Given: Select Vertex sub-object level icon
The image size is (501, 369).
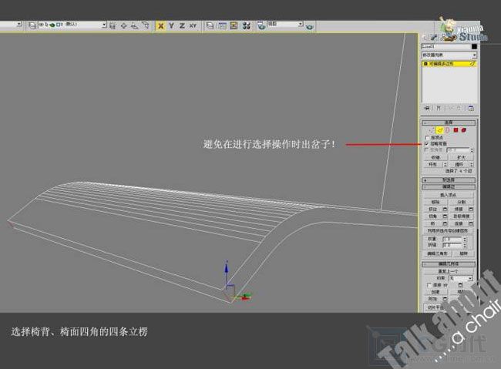Looking at the screenshot, I should click(x=430, y=130).
